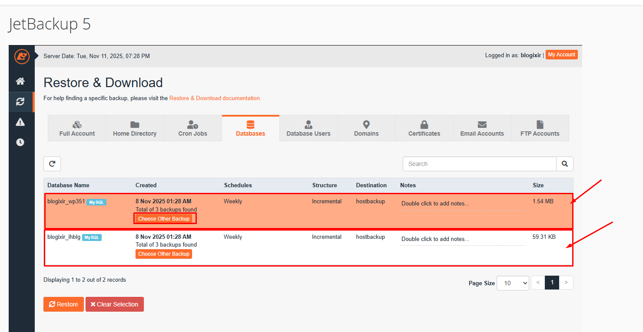The height and width of the screenshot is (332, 643).
Task: Select the Restore & Download sidebar icon
Action: pos(20,101)
